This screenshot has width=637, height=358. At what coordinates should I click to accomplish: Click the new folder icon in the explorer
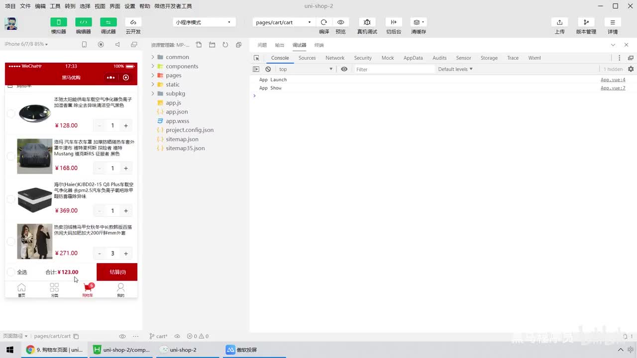212,45
